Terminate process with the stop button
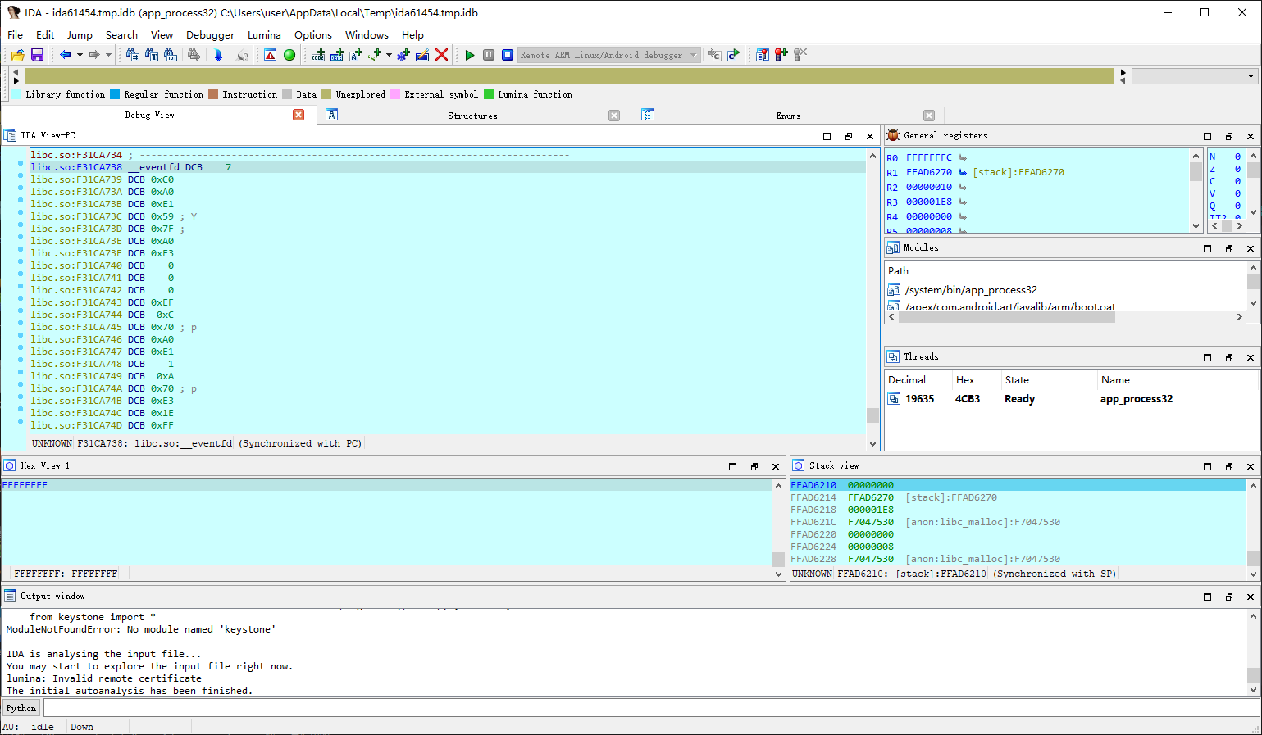The height and width of the screenshot is (735, 1262). (508, 55)
